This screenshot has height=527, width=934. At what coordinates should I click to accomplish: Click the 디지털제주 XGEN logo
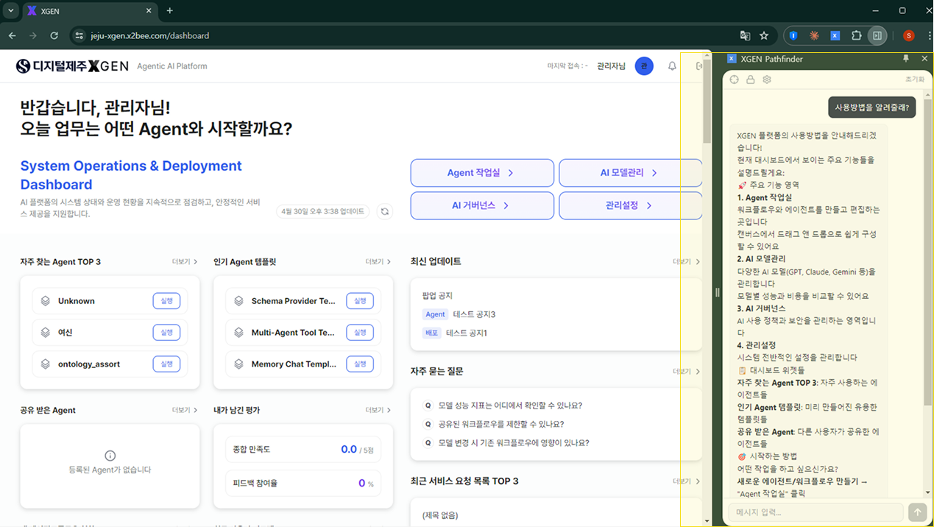(x=72, y=66)
